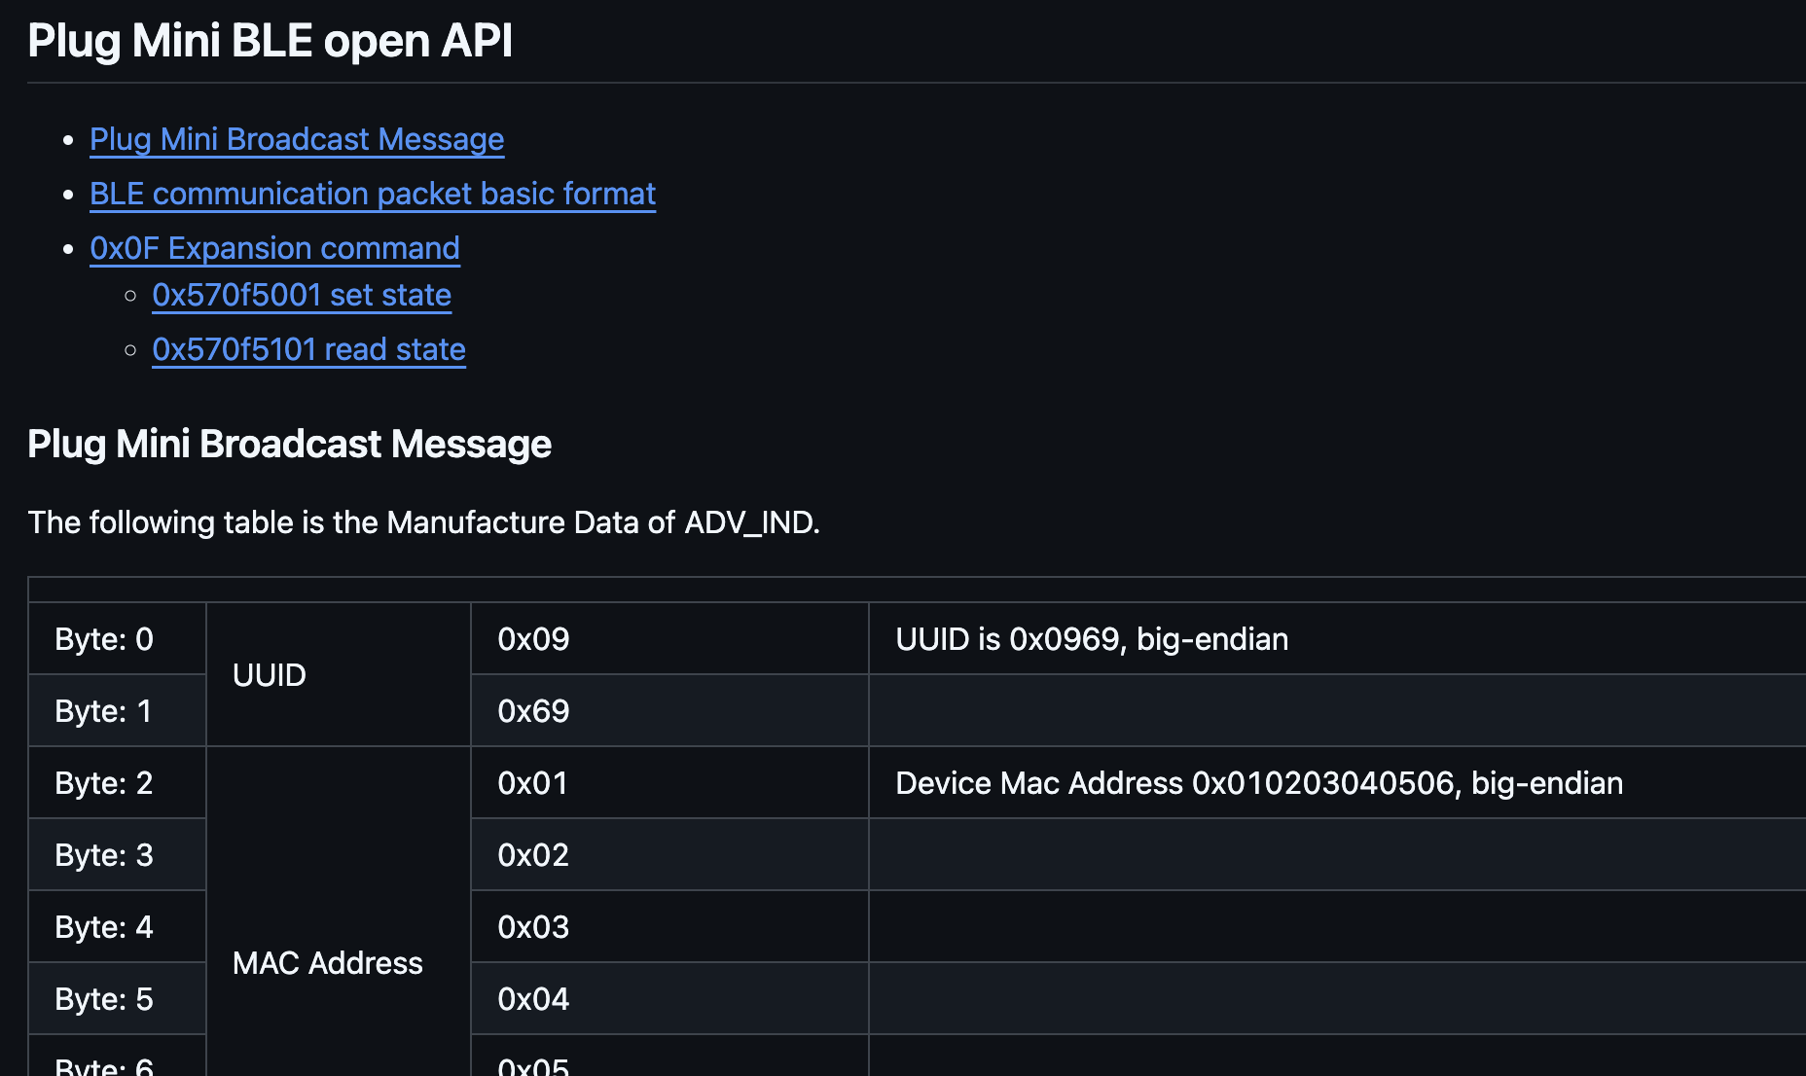
Task: Open the 0x570f5001 set state link
Action: pyautogui.click(x=302, y=296)
